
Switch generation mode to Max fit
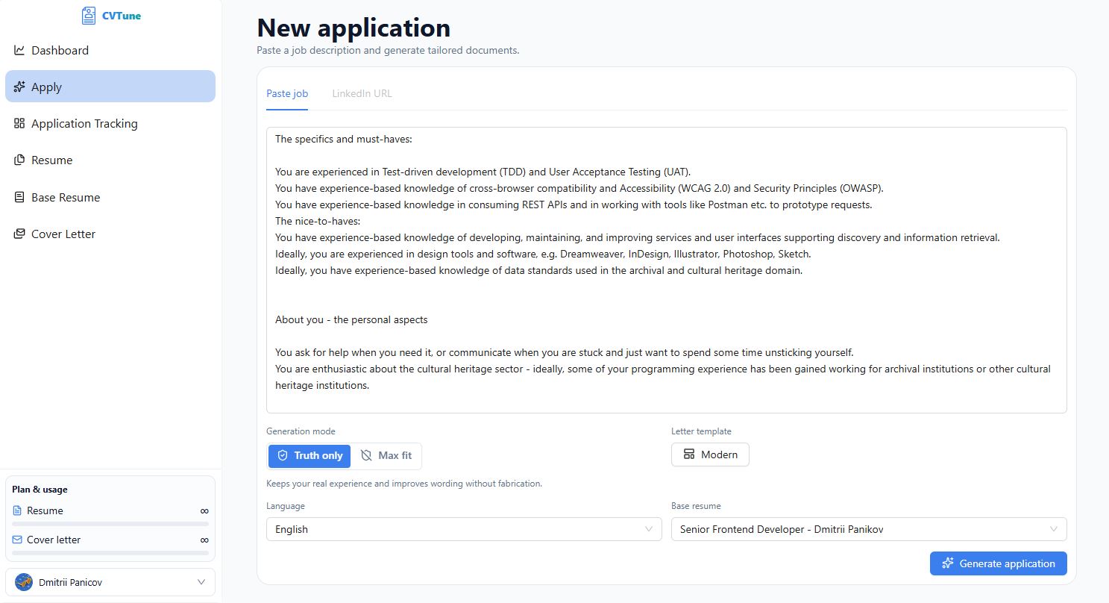386,455
